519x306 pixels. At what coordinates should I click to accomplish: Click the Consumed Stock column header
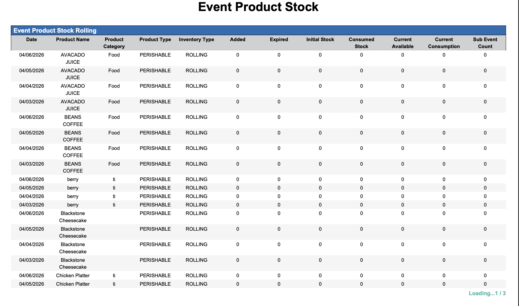[361, 43]
